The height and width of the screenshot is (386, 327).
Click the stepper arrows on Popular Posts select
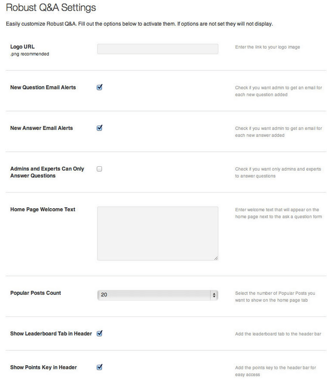(214, 295)
